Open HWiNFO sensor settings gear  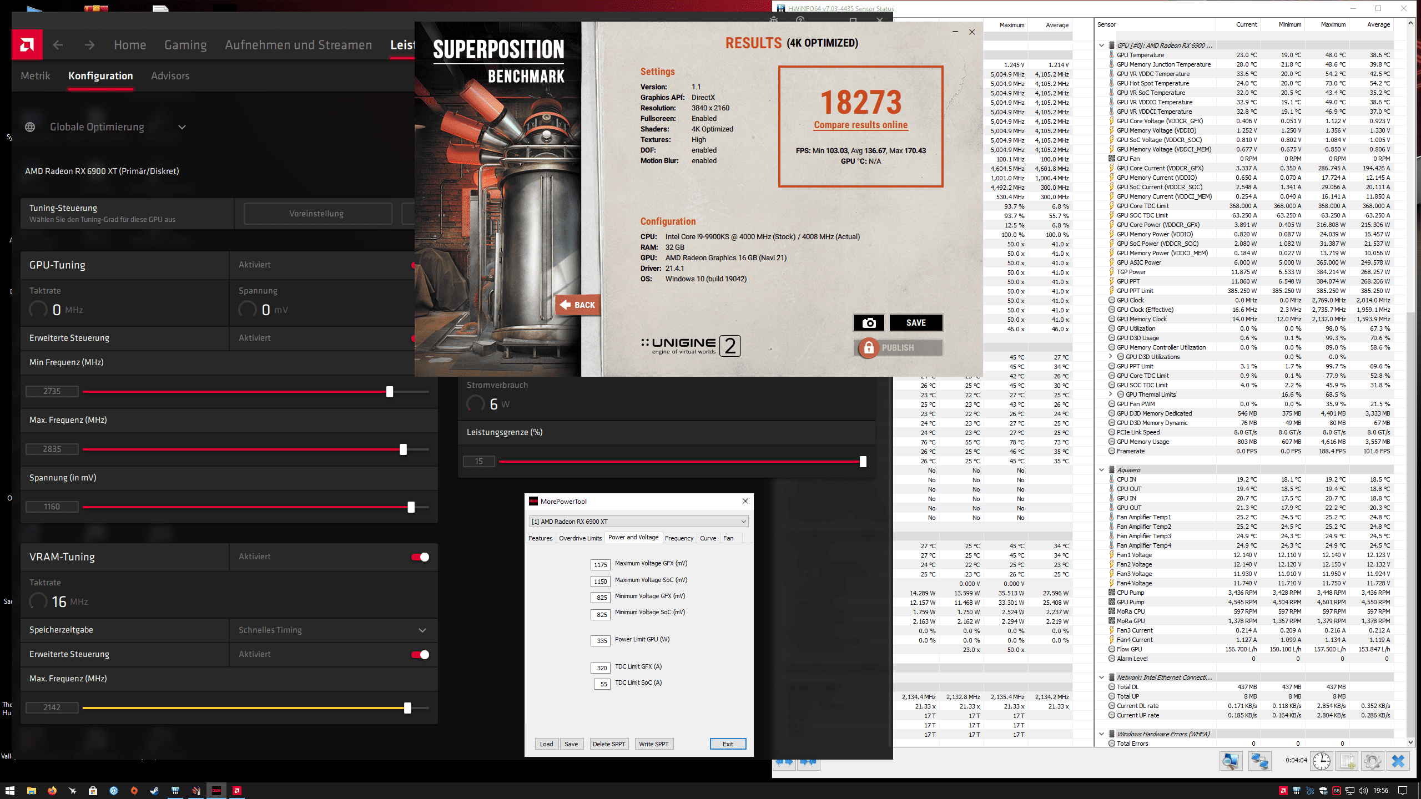click(1373, 761)
